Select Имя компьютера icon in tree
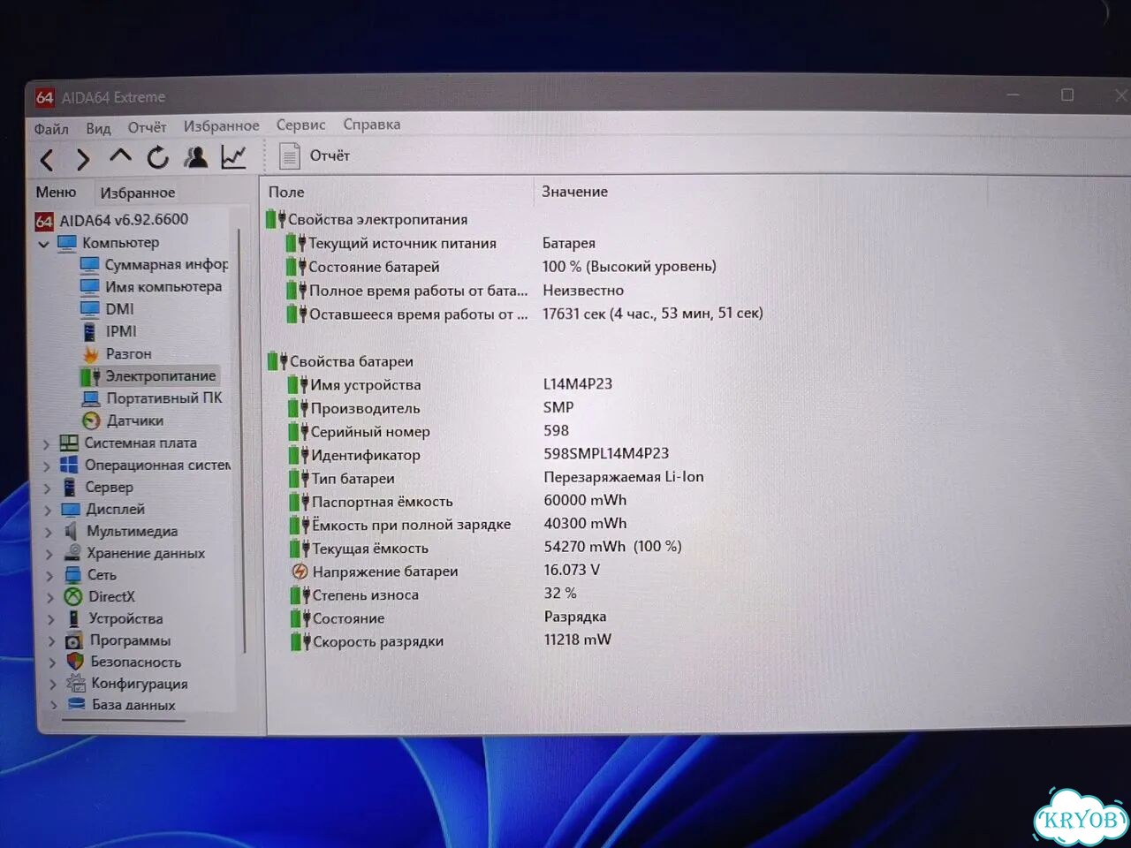1131x848 pixels. pyautogui.click(x=89, y=287)
